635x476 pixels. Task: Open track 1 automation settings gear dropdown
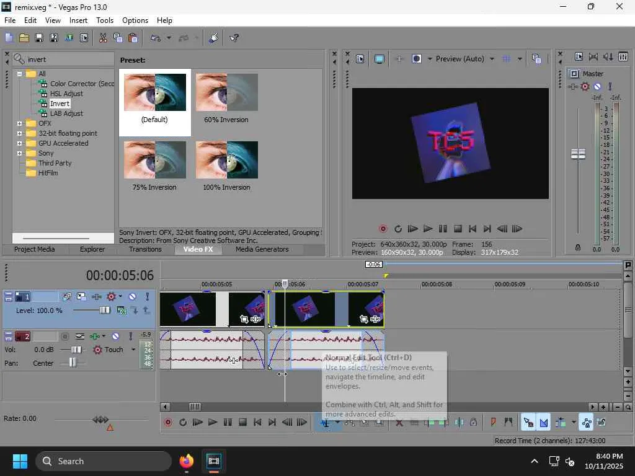pyautogui.click(x=113, y=297)
